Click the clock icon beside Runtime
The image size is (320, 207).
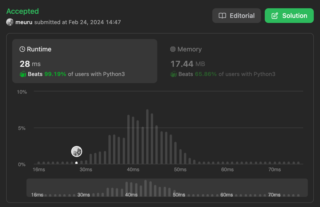click(22, 49)
